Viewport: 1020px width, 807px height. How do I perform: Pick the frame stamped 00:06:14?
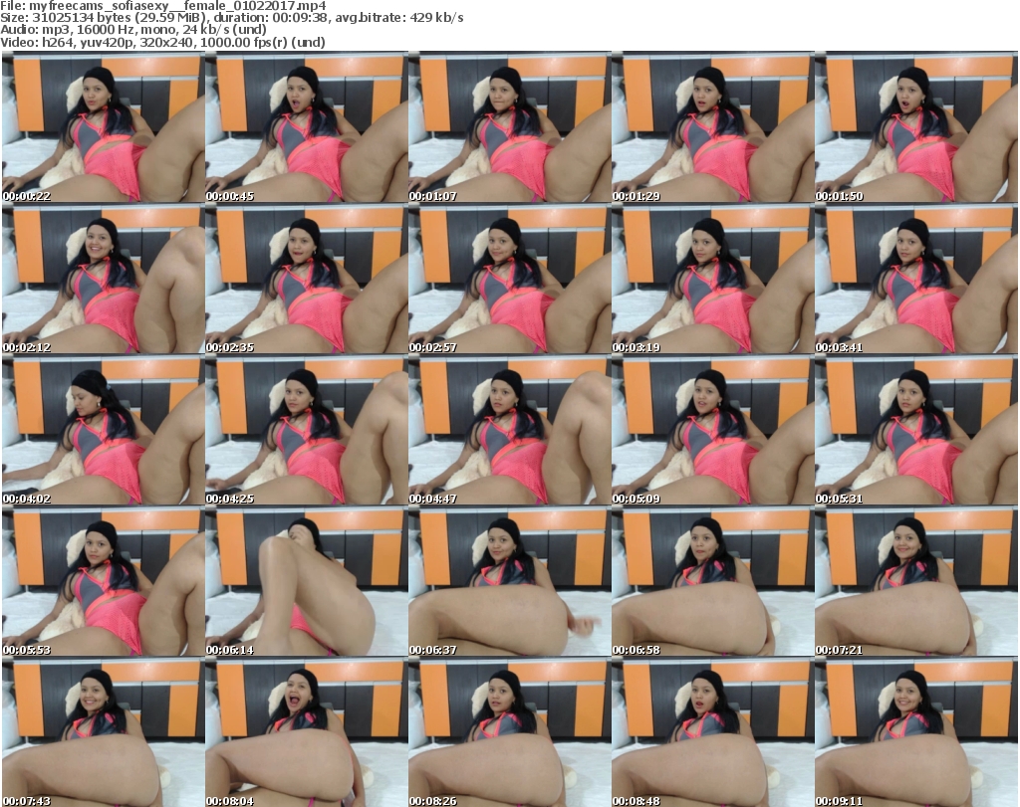point(307,581)
